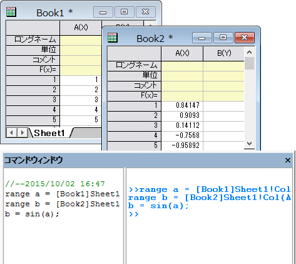Viewport: 296px width, 264px height.
Task: Click Book2 cell with value 0.14112
Action: [x=182, y=126]
